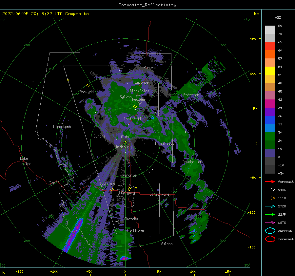Click the Sylvan label
295x276 pixels.
126,97
